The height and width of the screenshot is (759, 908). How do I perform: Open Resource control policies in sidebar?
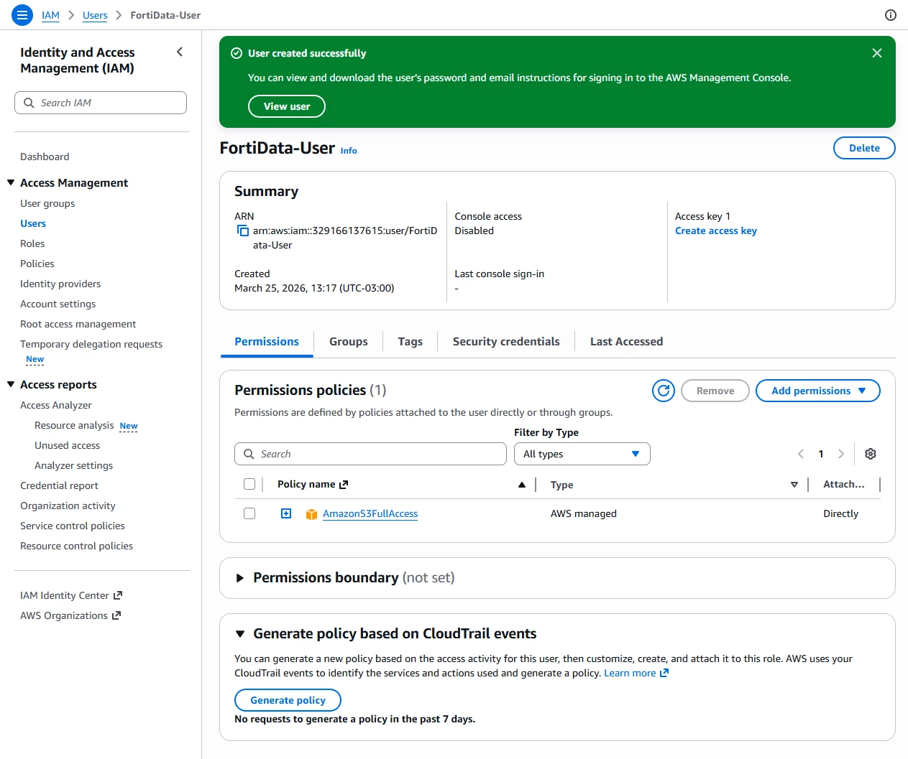click(76, 546)
